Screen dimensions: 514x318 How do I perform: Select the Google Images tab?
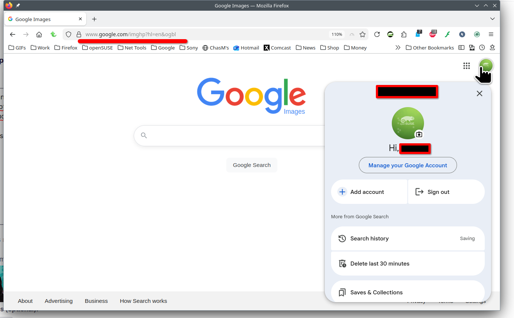45,19
